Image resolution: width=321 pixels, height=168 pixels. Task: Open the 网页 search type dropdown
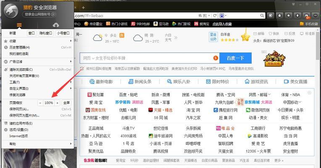tap(89, 58)
